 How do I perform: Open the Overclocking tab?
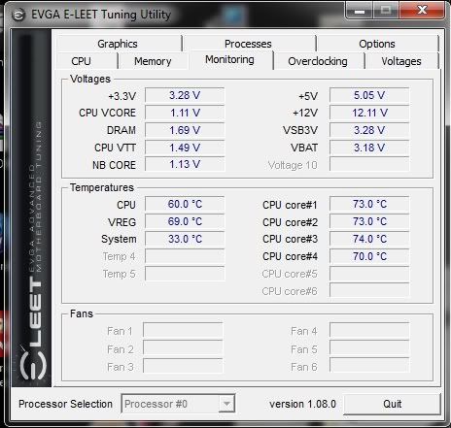318,61
